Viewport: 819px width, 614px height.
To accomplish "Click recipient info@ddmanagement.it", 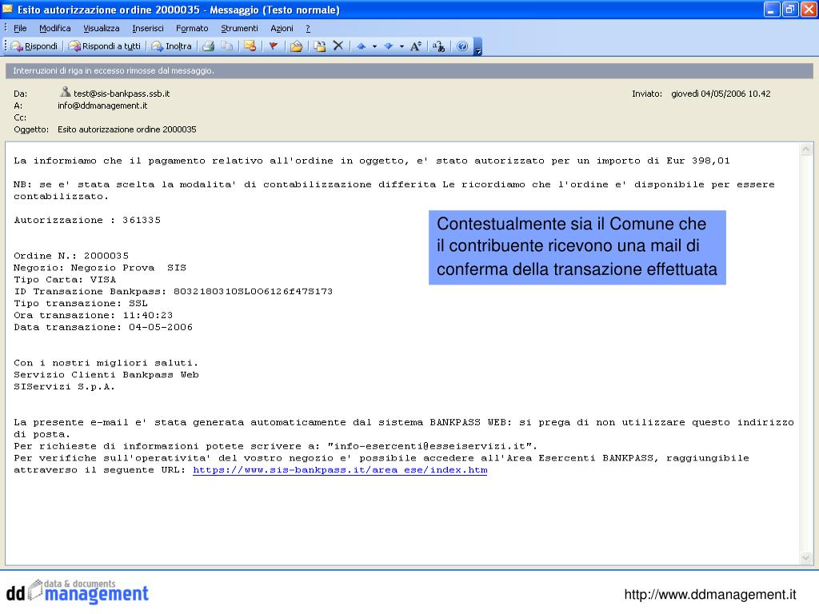I will [x=102, y=106].
